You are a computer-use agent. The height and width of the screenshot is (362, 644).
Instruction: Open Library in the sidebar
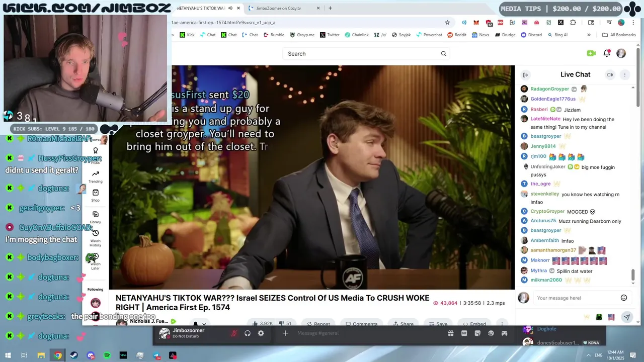click(95, 217)
